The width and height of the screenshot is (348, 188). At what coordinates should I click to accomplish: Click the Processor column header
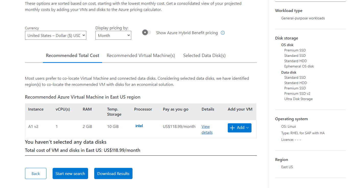pyautogui.click(x=143, y=109)
